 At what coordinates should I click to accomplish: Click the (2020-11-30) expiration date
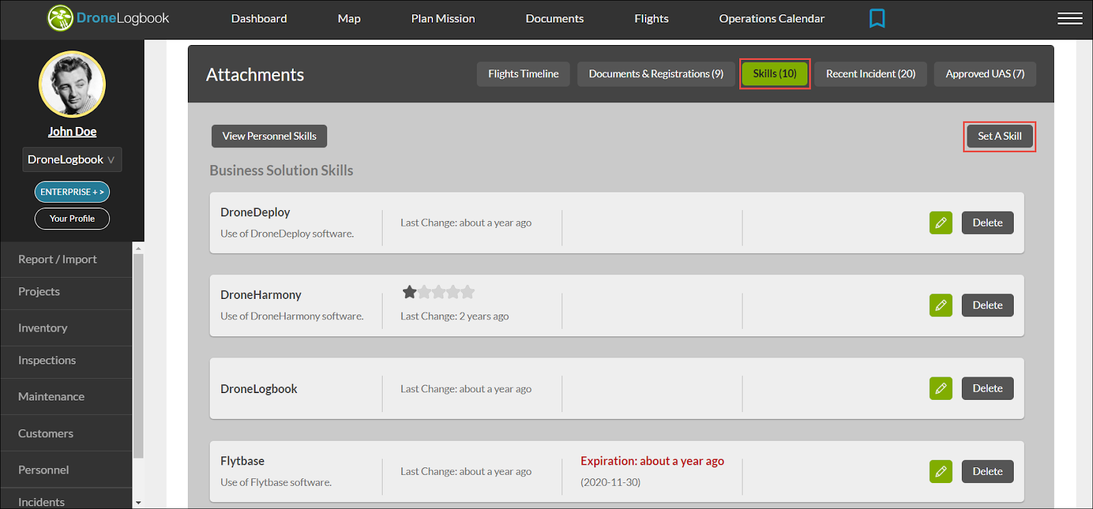click(611, 482)
